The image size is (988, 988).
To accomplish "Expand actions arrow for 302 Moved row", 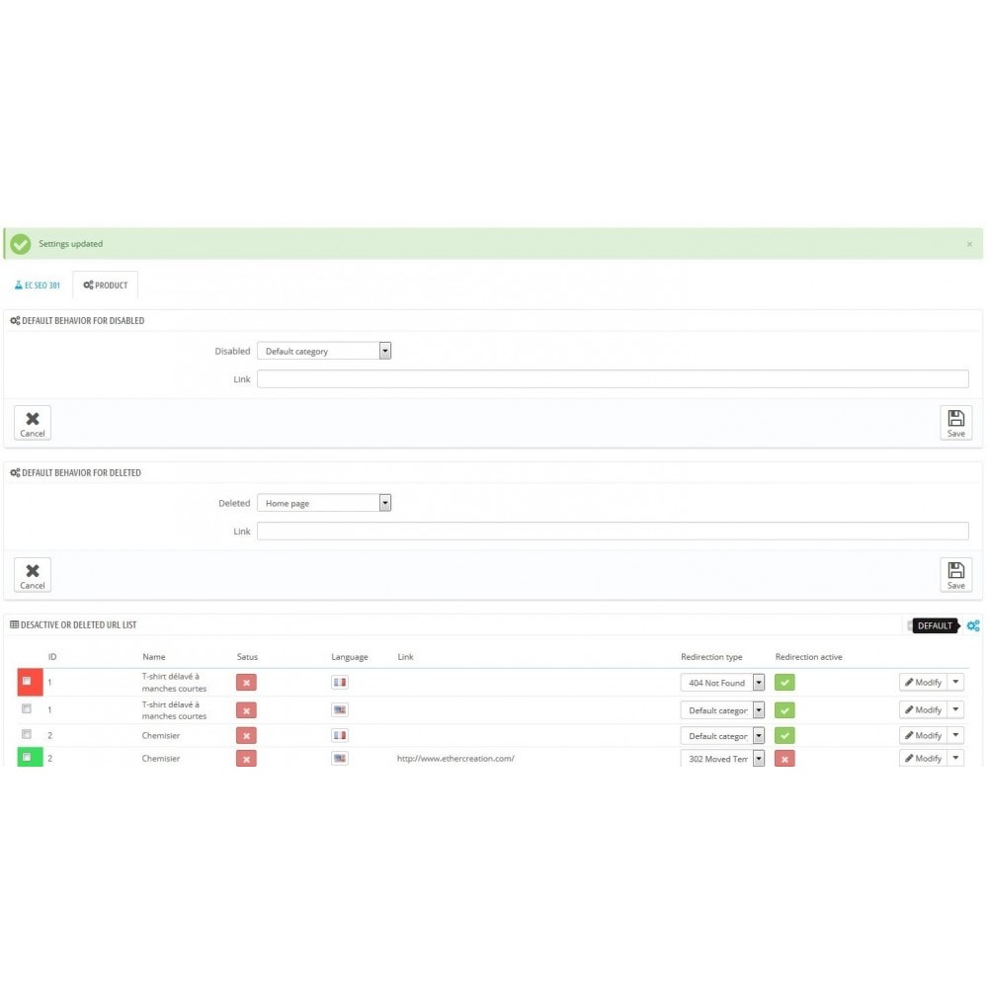I will pos(955,758).
